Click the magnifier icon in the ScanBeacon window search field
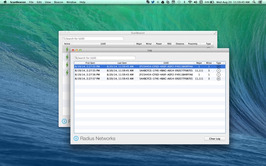The image size is (266, 166). pos(65,39)
